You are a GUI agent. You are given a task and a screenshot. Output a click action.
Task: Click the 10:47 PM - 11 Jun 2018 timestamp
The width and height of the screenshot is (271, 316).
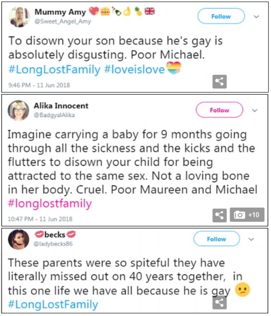coord(40,219)
